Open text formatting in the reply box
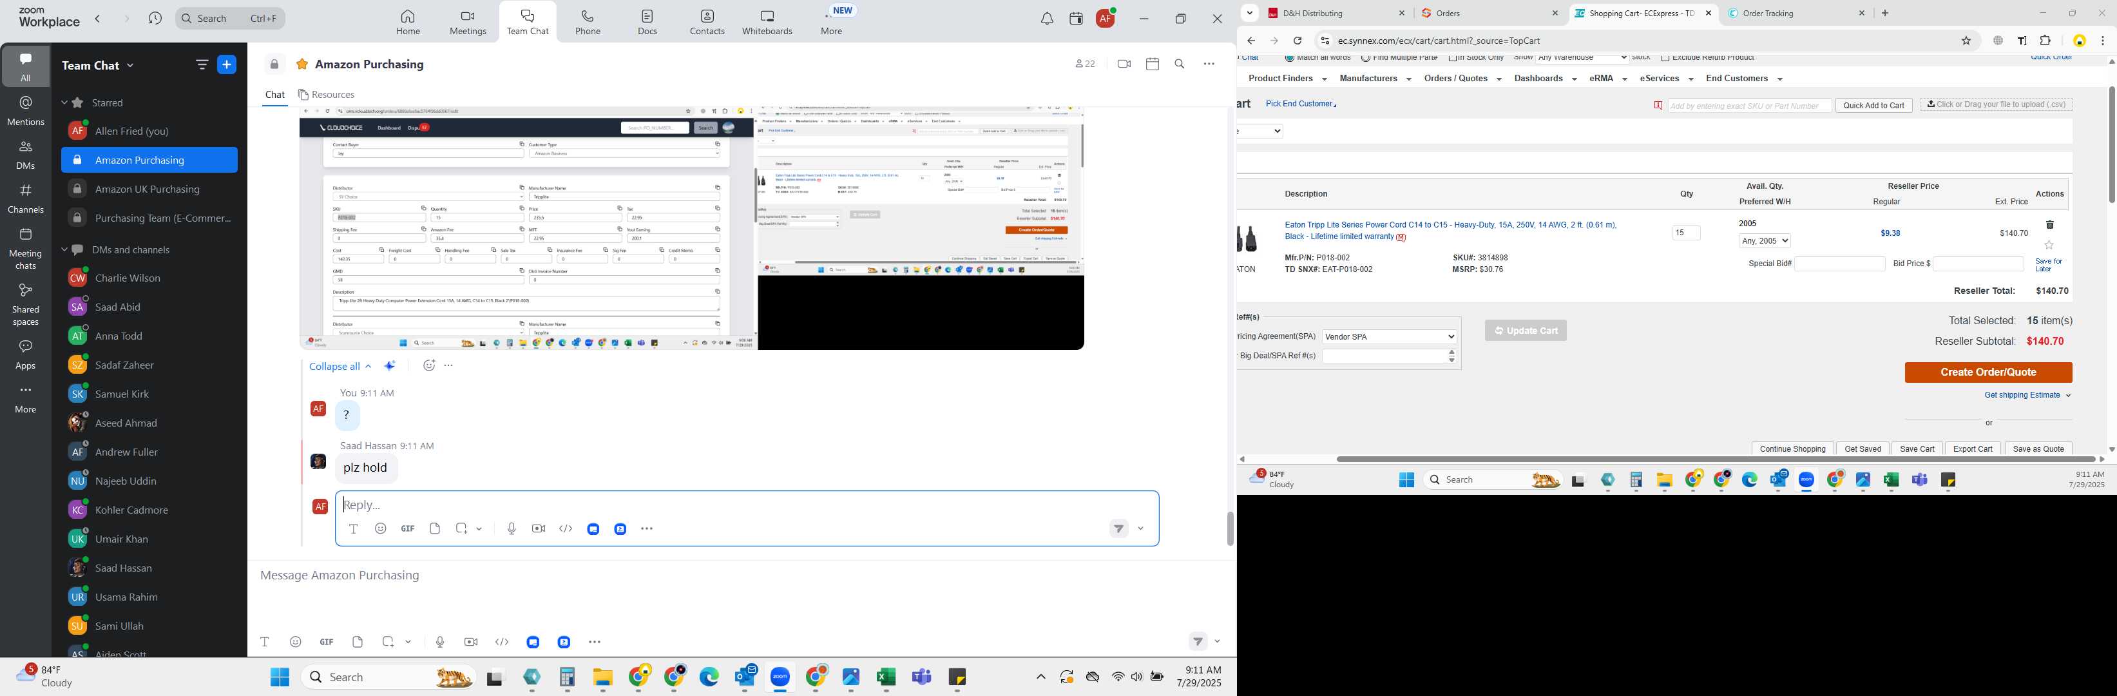2117x696 pixels. (354, 529)
